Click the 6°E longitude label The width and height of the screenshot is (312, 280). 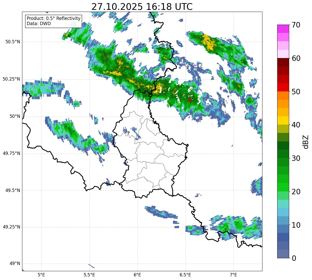[x=137, y=275]
